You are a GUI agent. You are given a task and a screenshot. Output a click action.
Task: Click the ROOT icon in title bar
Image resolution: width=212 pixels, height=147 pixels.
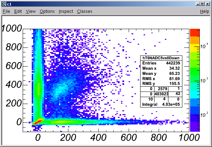[x=4, y=4]
